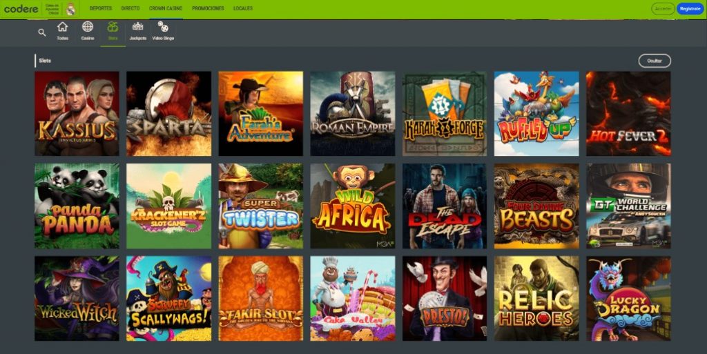Open the Promociones menu item
The image size is (707, 354).
tap(208, 8)
